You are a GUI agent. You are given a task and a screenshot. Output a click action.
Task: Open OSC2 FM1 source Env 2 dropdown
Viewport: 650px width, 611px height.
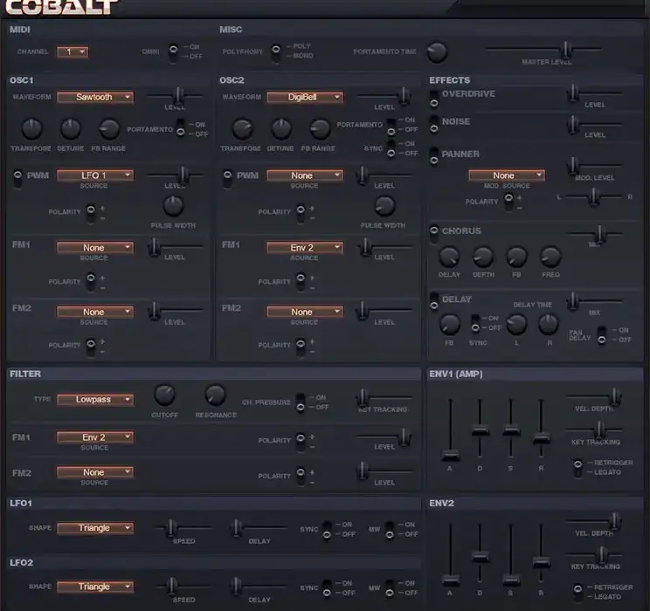pos(305,248)
